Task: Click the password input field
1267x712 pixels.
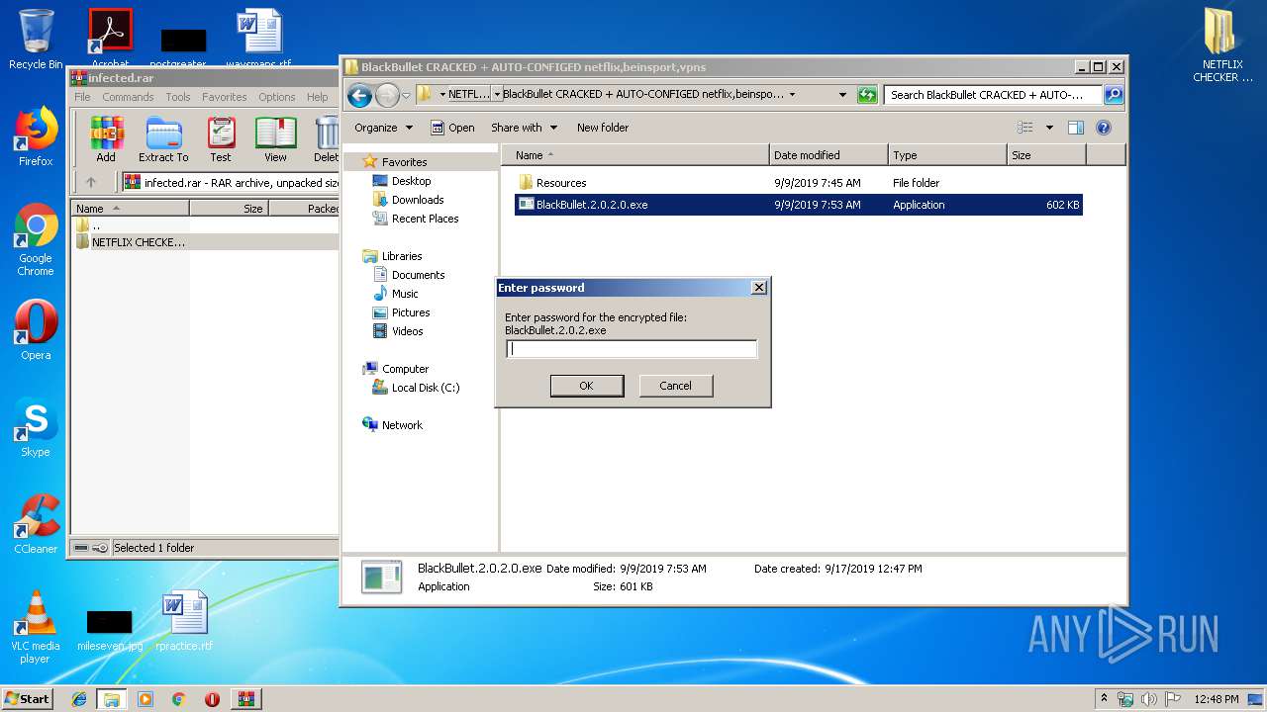Action: (x=632, y=348)
